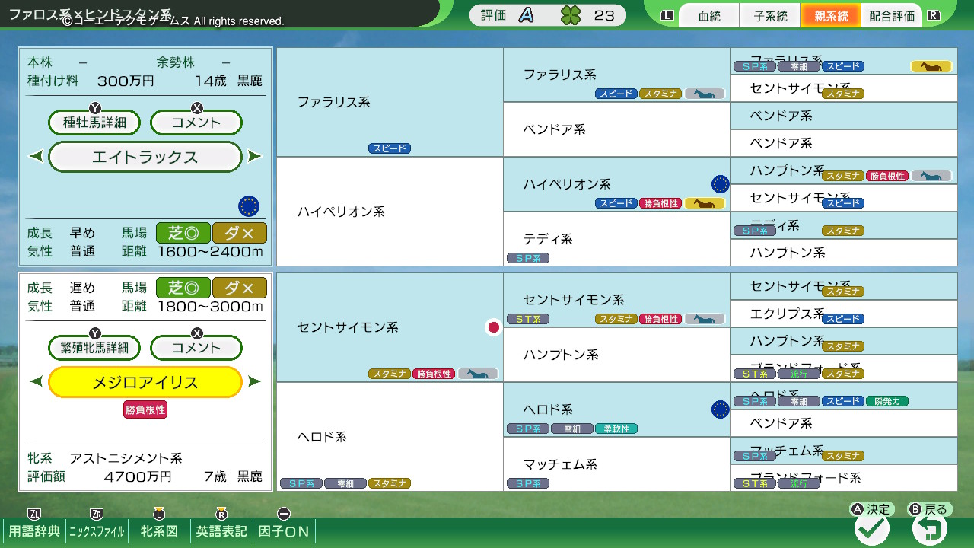Click the four-leaf clover icon
Viewport: 974px width, 548px height.
[x=570, y=15]
